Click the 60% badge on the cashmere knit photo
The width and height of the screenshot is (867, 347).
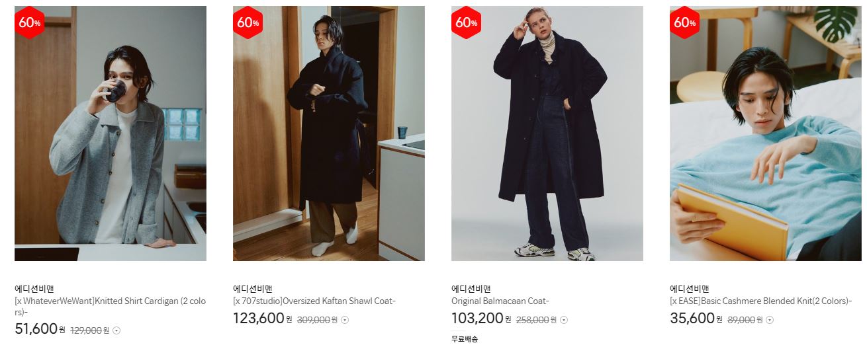(x=684, y=22)
